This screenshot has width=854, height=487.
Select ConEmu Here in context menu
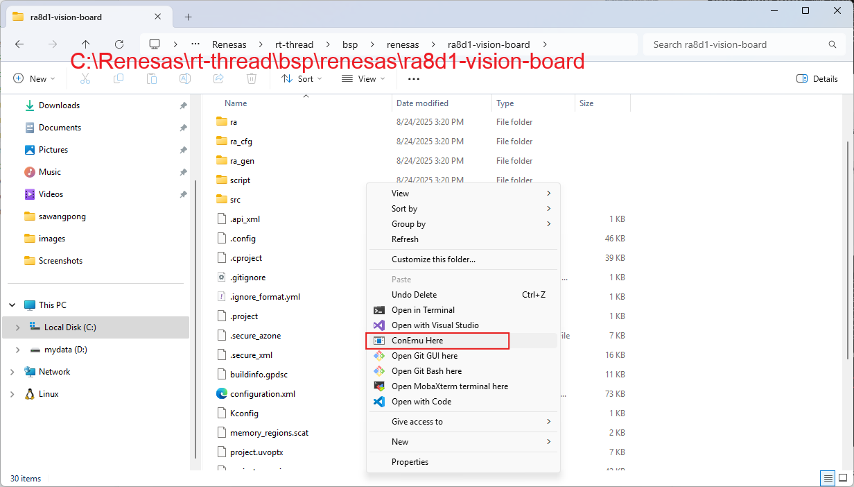417,341
